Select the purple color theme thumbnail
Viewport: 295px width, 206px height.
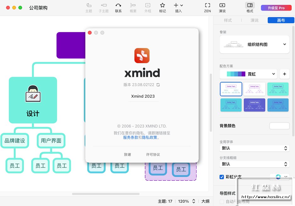click(254, 105)
